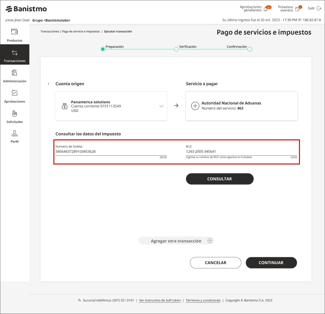The height and width of the screenshot is (314, 325).
Task: Click the money bag icon in Cuenta origen
Action: pyautogui.click(x=65, y=106)
